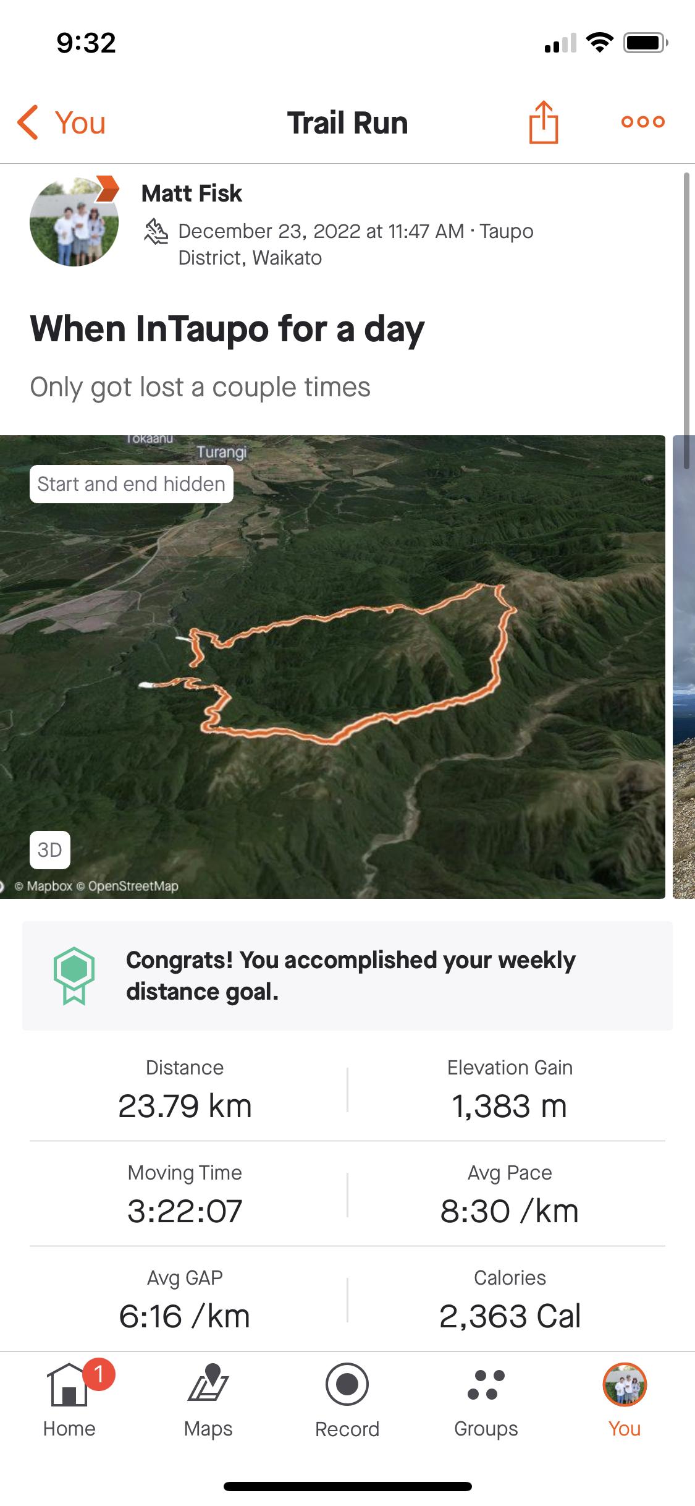The height and width of the screenshot is (1506, 695).
Task: Tap the trail run shoe icon
Action: [x=156, y=232]
